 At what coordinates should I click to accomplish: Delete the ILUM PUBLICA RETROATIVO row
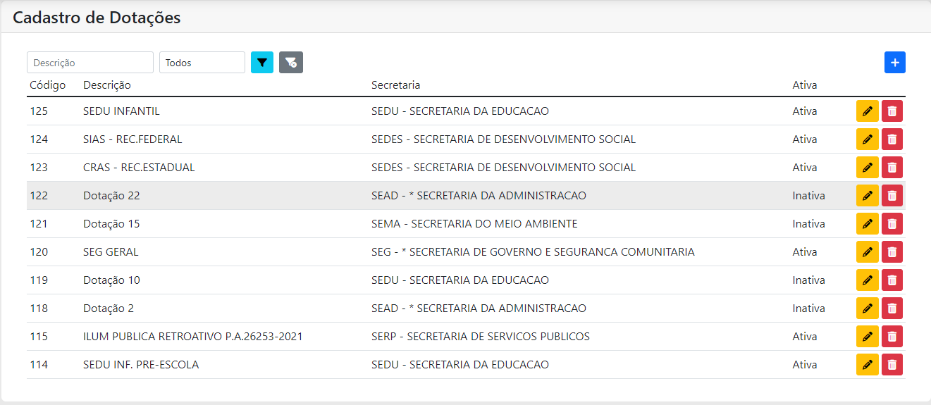(x=892, y=337)
